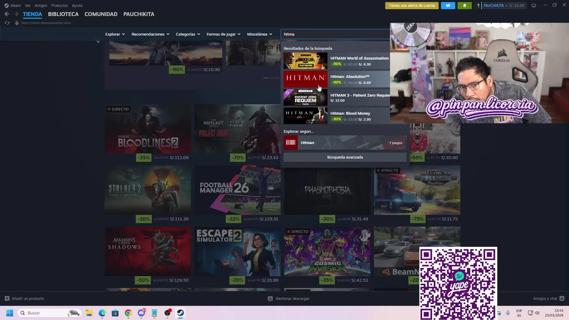Open the PAUCHIKITA profile tab
The image size is (569, 320).
[139, 14]
